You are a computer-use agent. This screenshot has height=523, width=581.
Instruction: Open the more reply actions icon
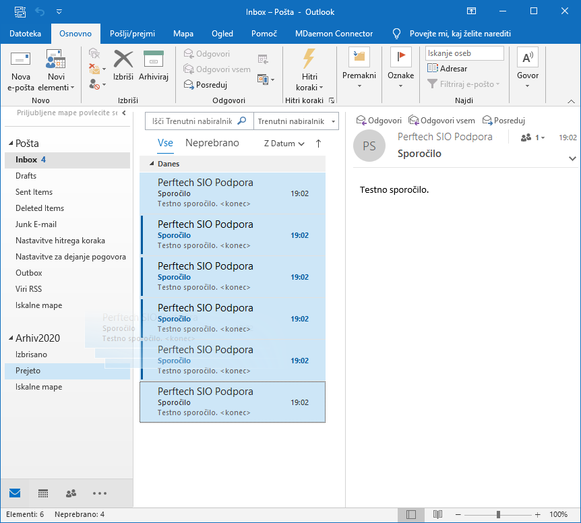pyautogui.click(x=266, y=80)
